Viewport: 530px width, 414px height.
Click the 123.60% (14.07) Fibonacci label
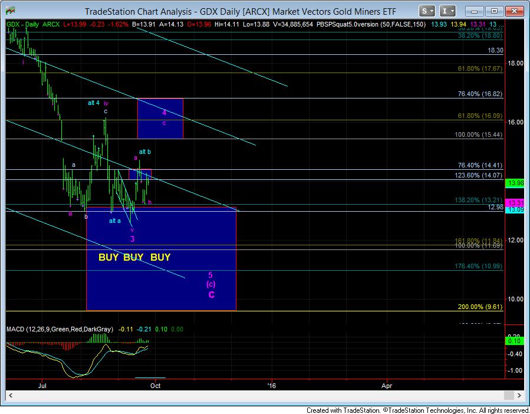tap(479, 175)
